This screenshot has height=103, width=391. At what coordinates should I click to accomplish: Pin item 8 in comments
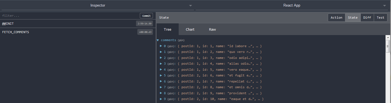(171, 93)
